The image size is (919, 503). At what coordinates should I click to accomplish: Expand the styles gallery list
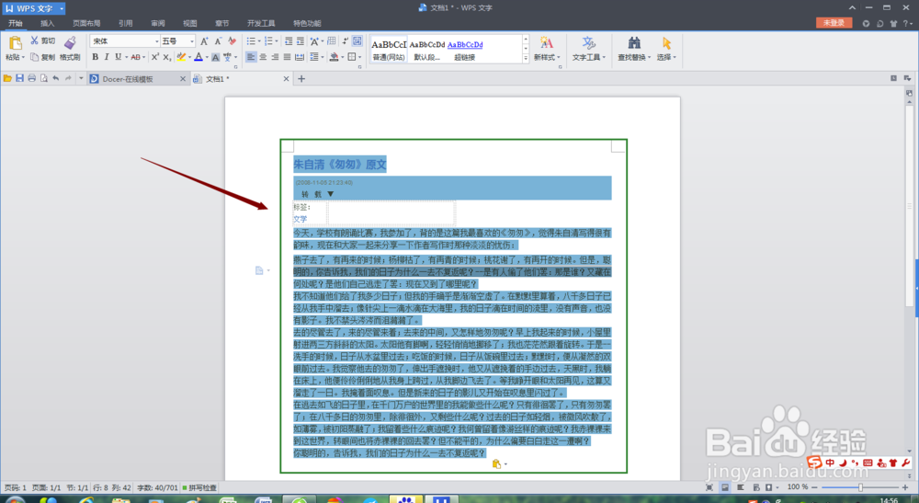pyautogui.click(x=525, y=58)
